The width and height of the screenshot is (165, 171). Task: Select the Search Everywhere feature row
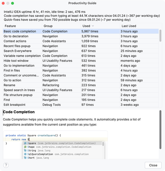(81, 51)
